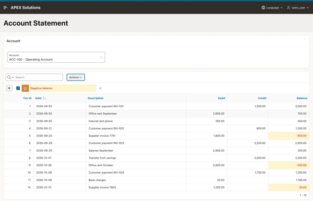Click the date 2026-10-01
The height and width of the screenshot is (201, 313).
[44, 158]
